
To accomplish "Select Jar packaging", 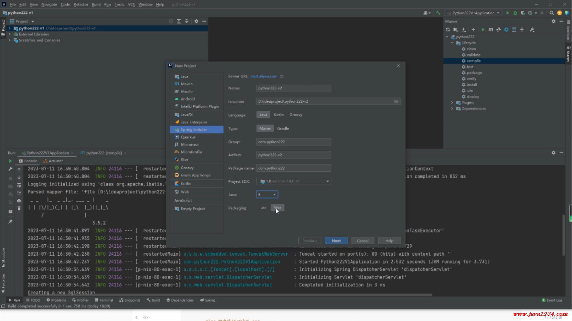I will pyautogui.click(x=263, y=208).
